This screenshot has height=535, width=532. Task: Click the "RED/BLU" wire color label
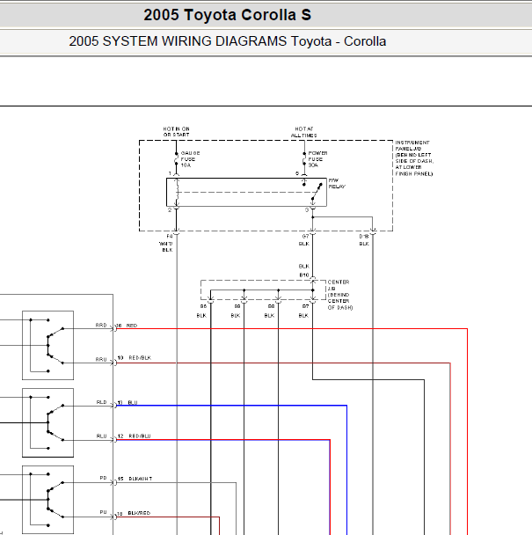(x=140, y=436)
